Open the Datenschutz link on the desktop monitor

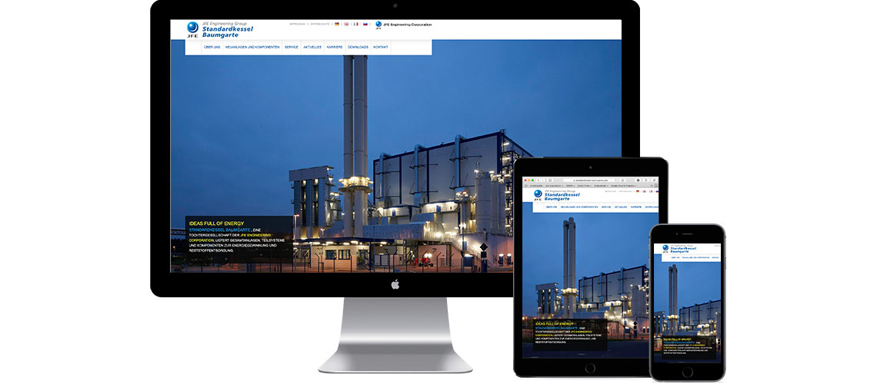[320, 24]
